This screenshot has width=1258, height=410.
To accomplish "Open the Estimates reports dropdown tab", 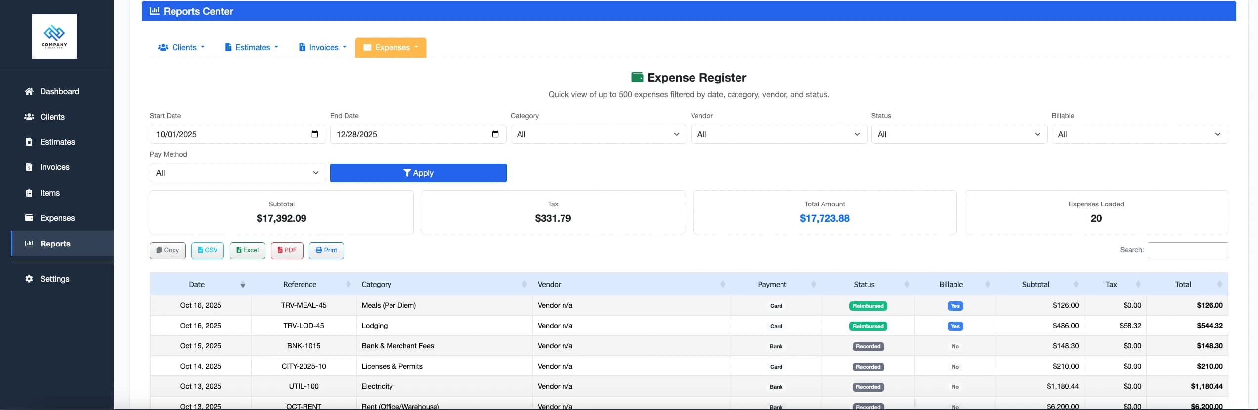I will click(252, 47).
